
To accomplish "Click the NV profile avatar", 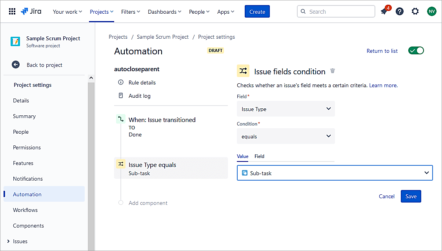I will tap(431, 11).
